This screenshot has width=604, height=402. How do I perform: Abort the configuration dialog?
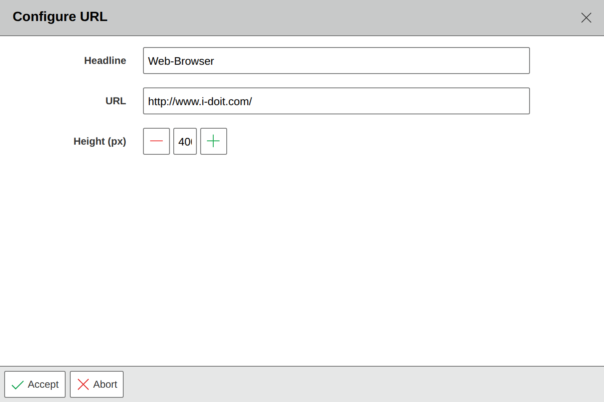[x=97, y=384]
